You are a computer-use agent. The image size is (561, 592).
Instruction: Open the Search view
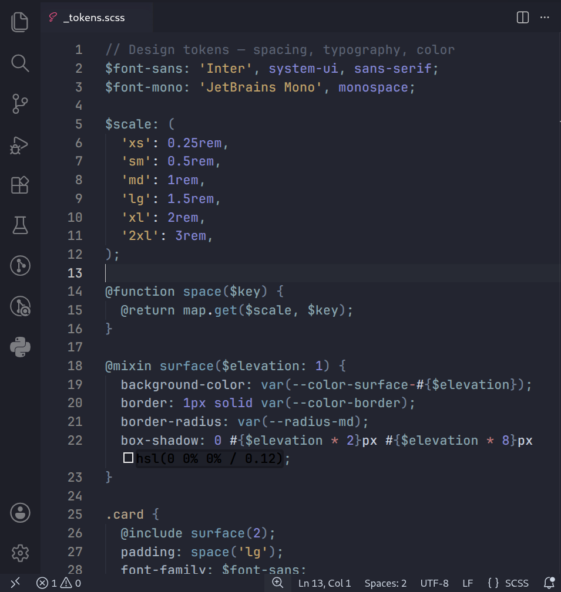click(x=19, y=63)
